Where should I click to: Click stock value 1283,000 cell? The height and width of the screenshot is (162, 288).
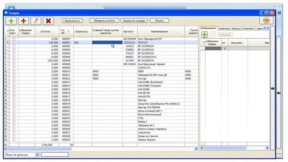point(47,60)
